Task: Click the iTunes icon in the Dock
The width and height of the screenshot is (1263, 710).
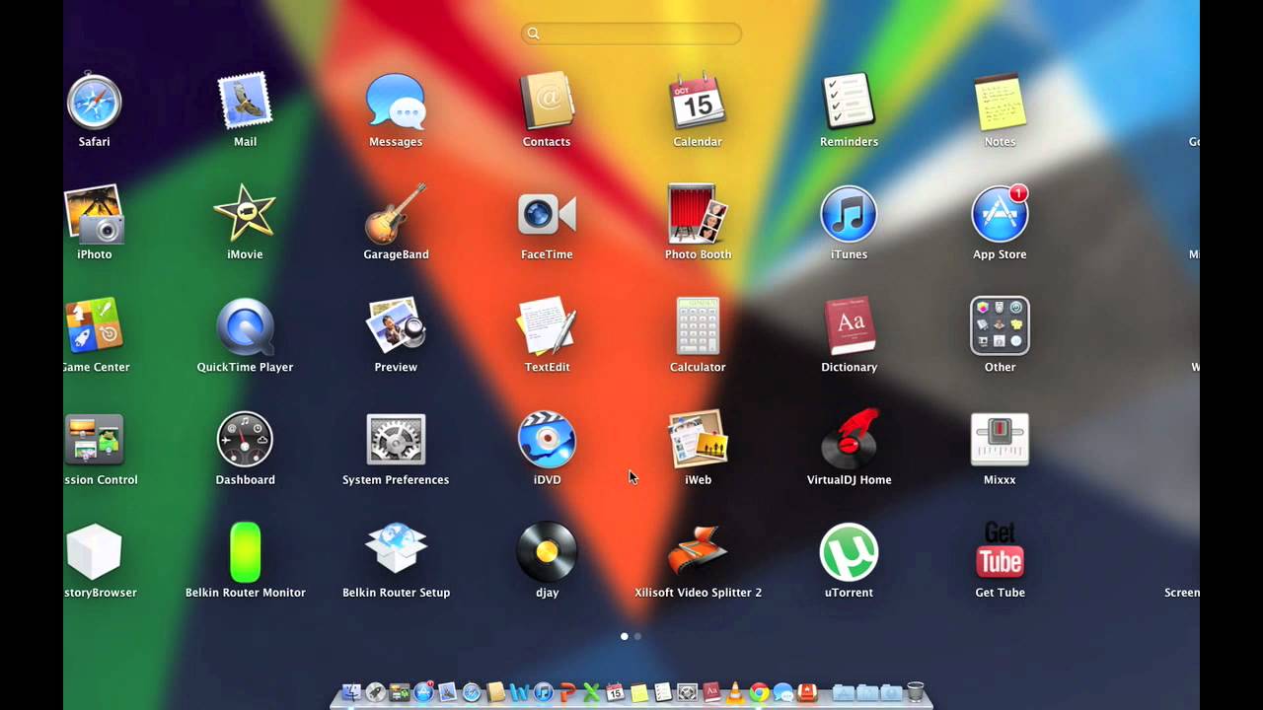Action: click(543, 692)
